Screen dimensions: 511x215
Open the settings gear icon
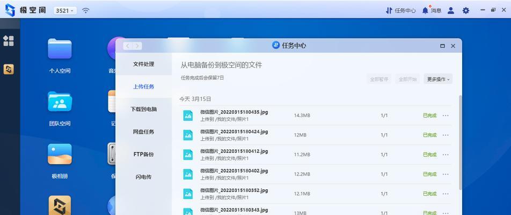coord(466,10)
